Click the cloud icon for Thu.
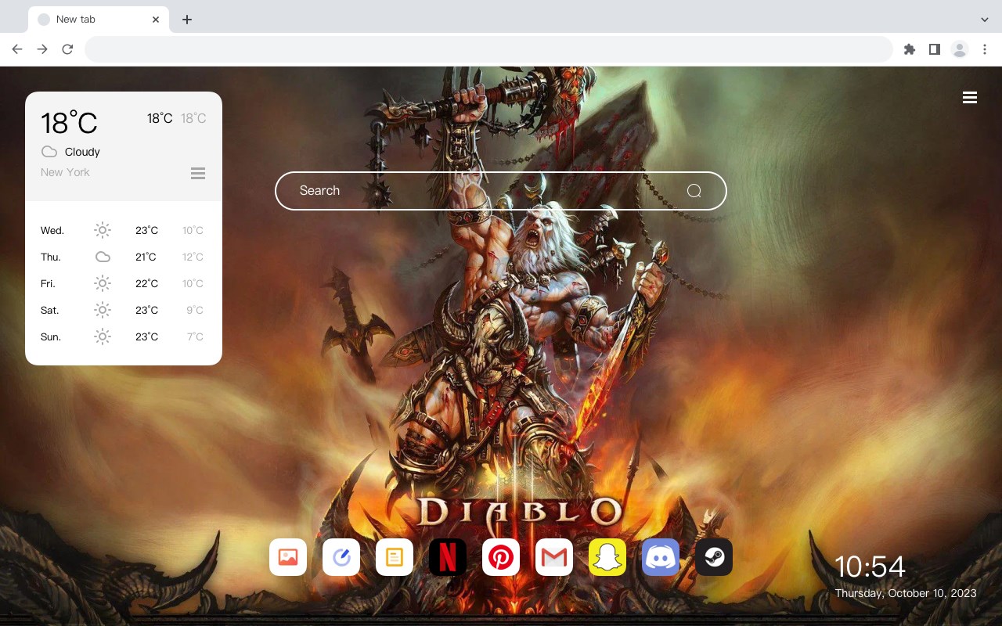Image resolution: width=1002 pixels, height=626 pixels. [x=103, y=257]
